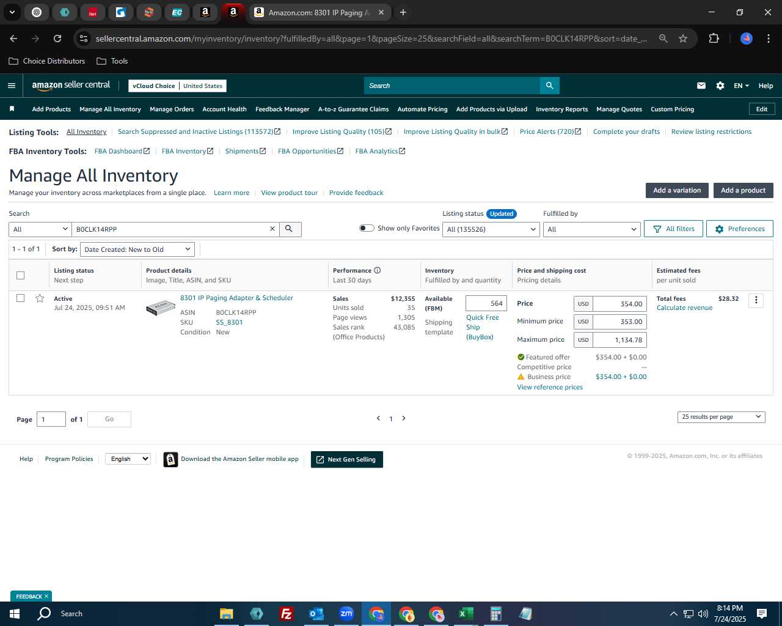This screenshot has width=782, height=626.
Task: Open the search field All dropdown
Action: point(40,229)
